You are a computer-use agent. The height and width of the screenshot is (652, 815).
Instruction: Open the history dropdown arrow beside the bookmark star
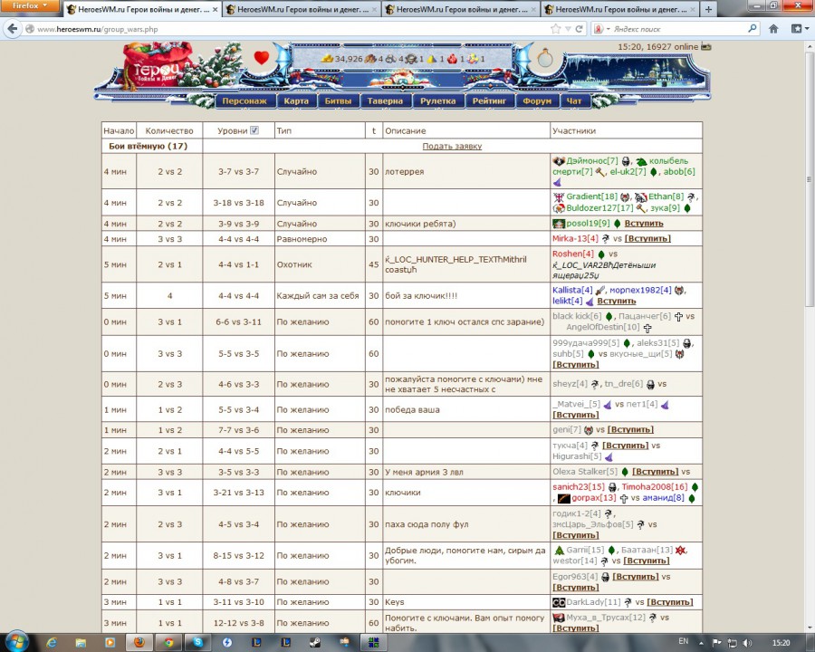pyautogui.click(x=568, y=29)
